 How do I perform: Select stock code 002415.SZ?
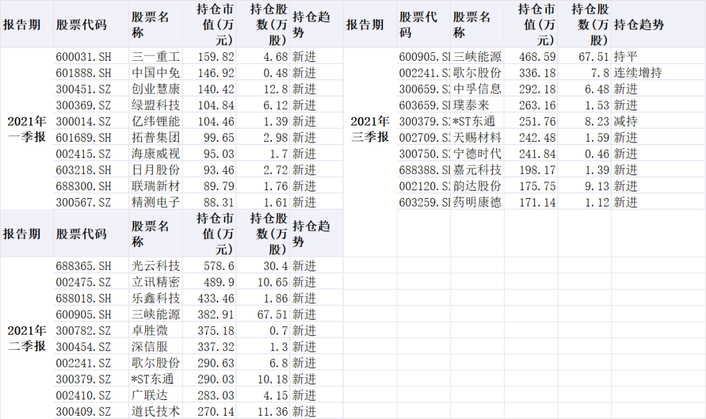83,154
